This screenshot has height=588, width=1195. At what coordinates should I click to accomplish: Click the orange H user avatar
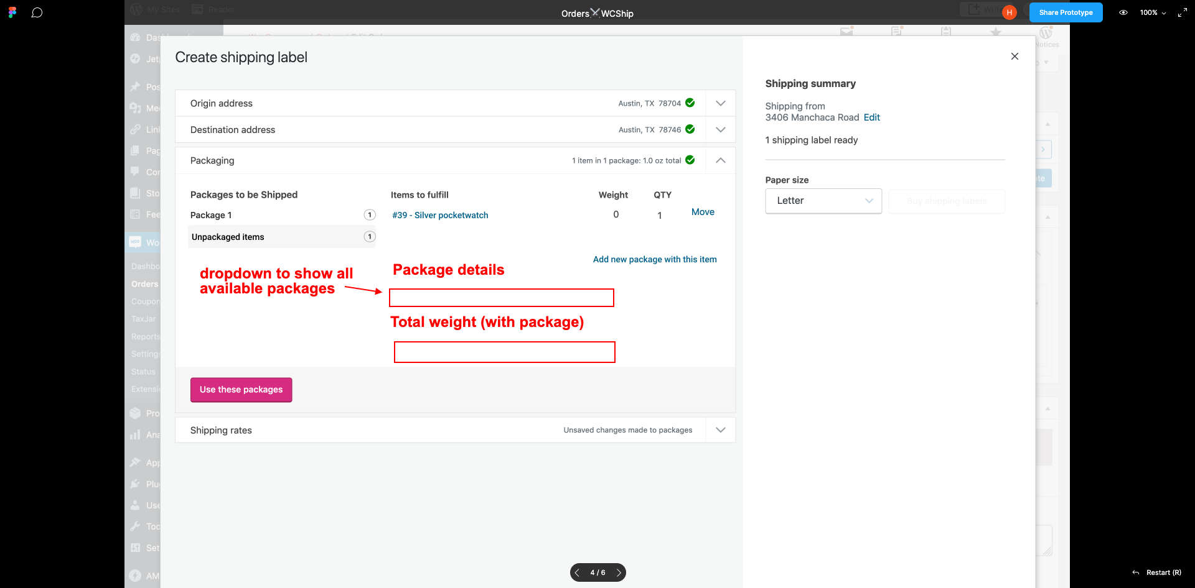(x=1010, y=12)
